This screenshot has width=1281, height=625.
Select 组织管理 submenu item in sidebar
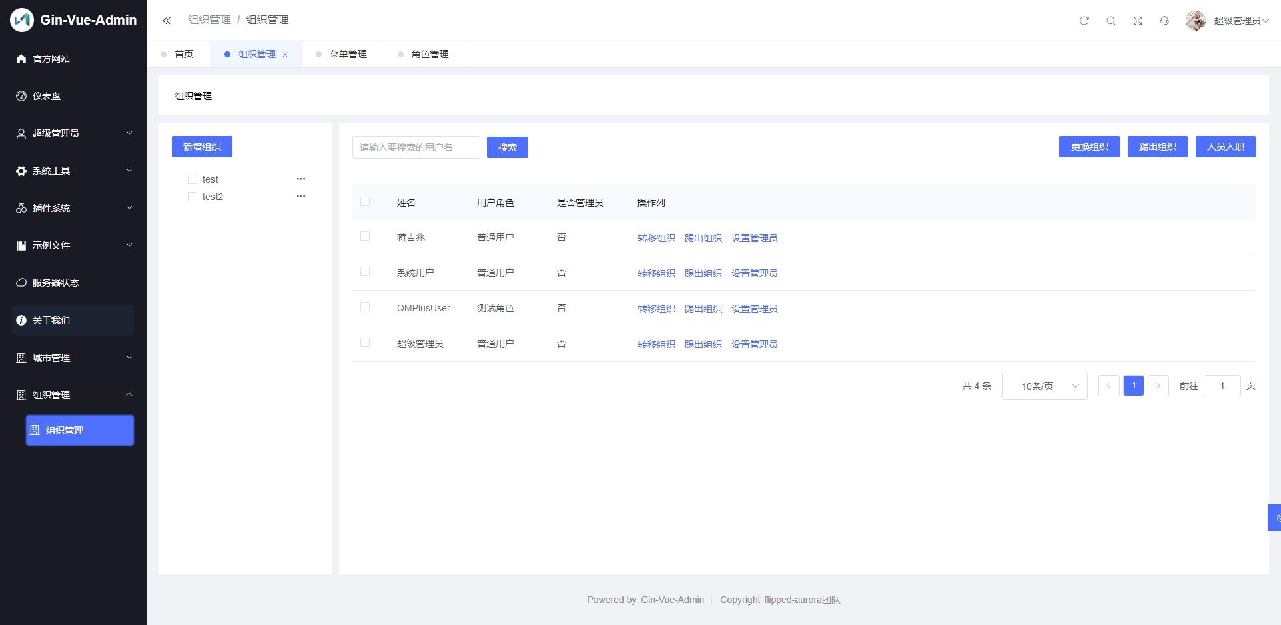[x=80, y=430]
